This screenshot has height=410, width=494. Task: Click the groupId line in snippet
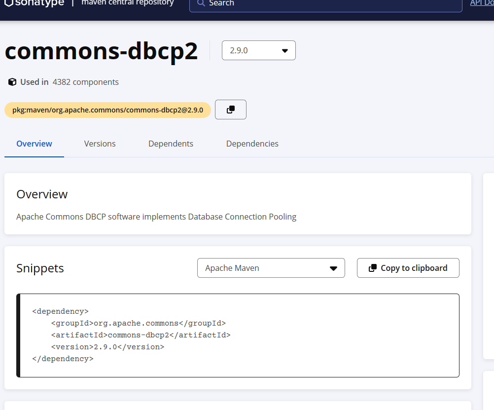[139, 323]
